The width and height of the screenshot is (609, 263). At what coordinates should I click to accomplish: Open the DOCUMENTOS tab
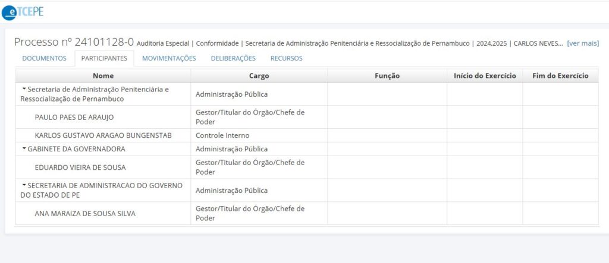point(44,59)
